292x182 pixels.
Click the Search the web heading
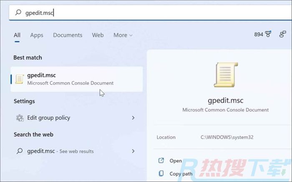(x=33, y=135)
